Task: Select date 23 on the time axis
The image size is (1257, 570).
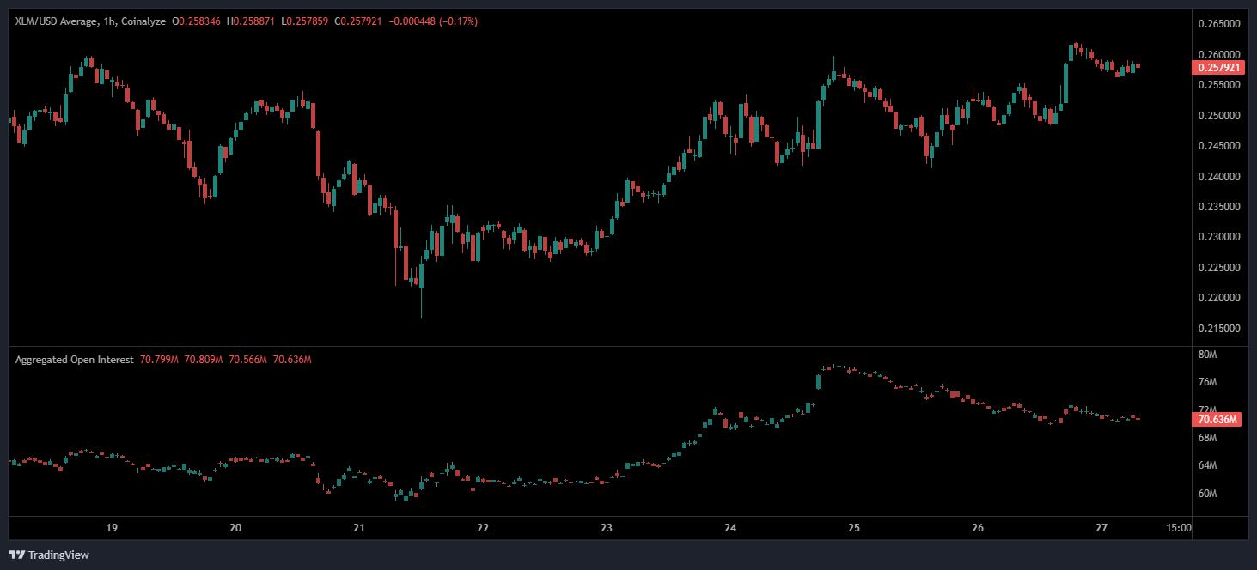Action: point(607,528)
